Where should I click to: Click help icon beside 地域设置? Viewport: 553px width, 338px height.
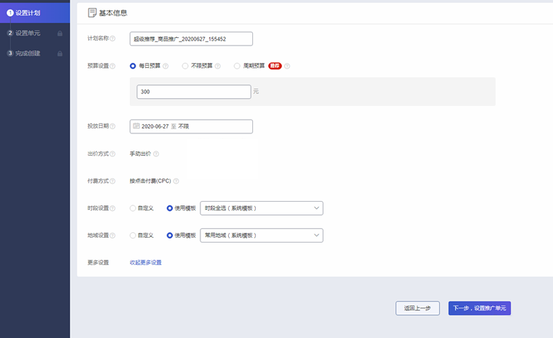(113, 235)
